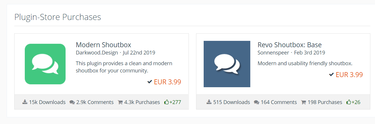Click the Modern Shoutbox EUR 3.99 price
Screen dimensions: 375x124
click(x=168, y=82)
